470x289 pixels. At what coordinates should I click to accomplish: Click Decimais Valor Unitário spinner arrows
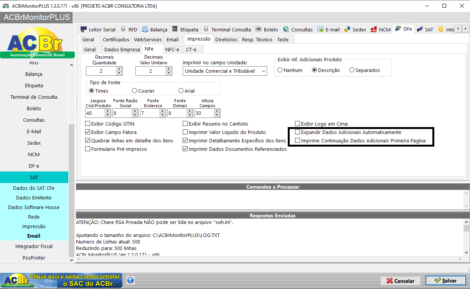point(168,71)
